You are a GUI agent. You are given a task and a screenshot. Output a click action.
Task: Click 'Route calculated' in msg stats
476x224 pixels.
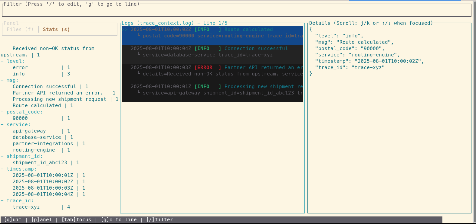(43, 105)
